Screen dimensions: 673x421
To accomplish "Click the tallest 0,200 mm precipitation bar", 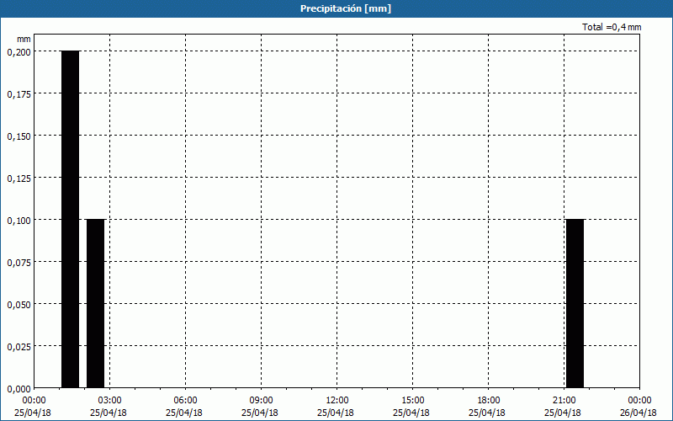I will [71, 219].
